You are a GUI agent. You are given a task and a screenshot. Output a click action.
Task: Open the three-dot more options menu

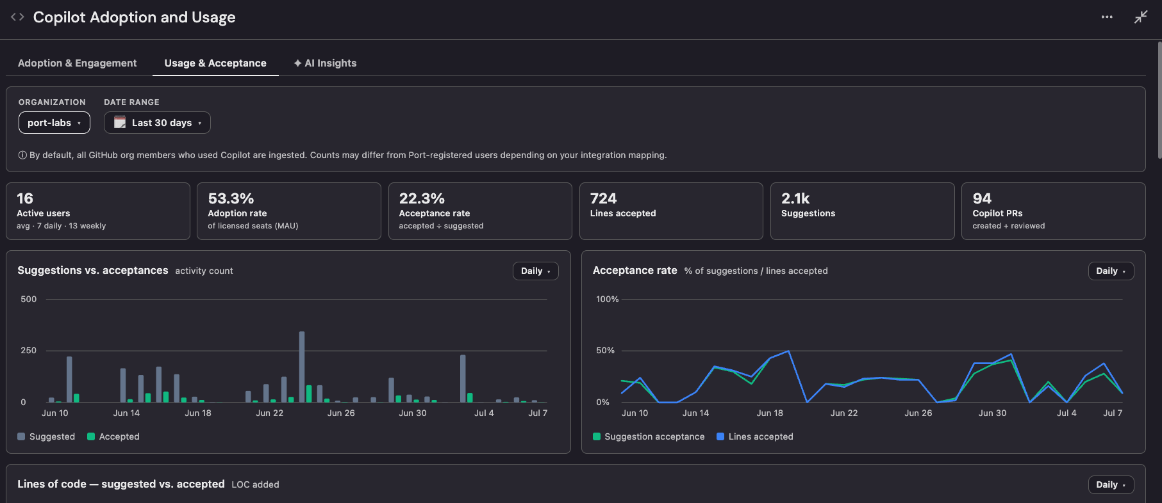click(1107, 17)
